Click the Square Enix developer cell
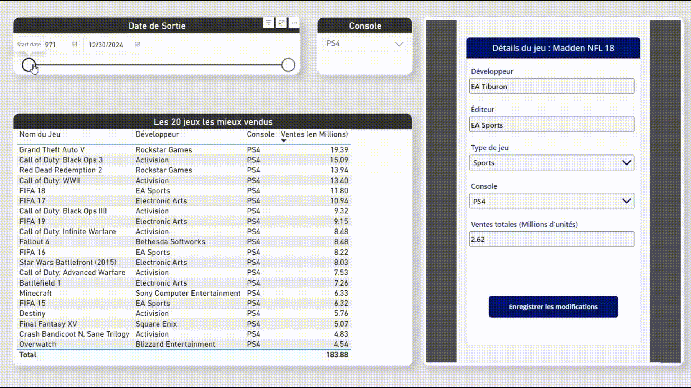Screen dimensions: 691x388 [156, 324]
